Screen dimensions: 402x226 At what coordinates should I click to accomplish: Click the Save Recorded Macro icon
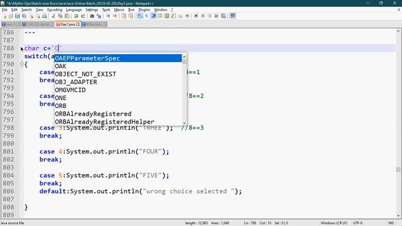(x=224, y=16)
